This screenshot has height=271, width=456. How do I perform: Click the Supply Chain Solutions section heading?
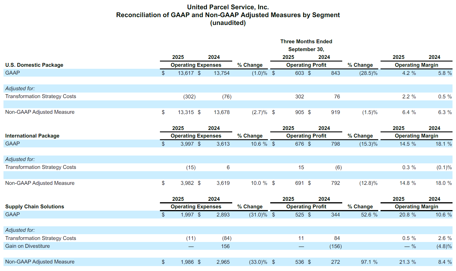coord(35,207)
